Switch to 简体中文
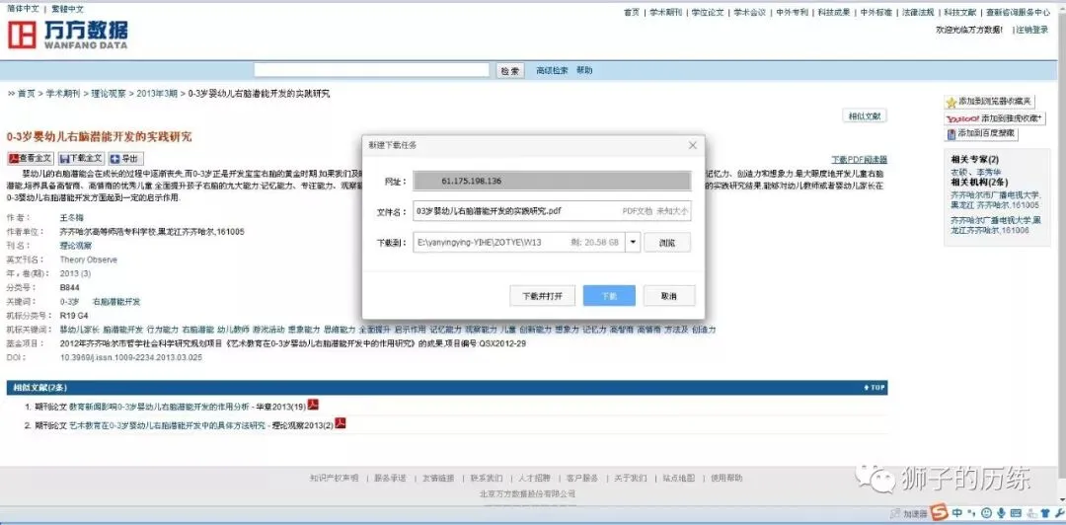1066x525 pixels. tap(23, 9)
